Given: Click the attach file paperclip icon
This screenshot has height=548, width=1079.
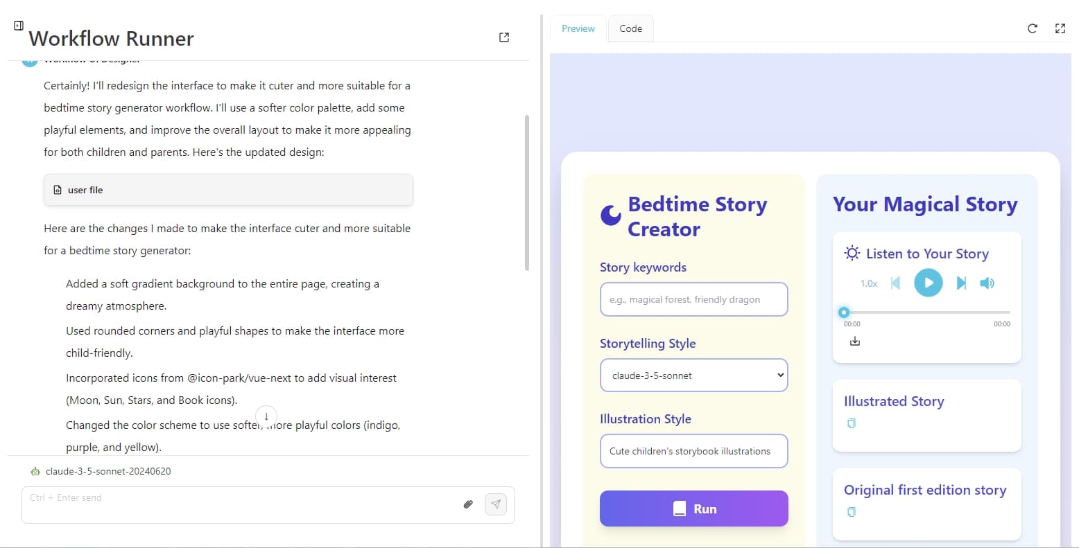Looking at the screenshot, I should pos(468,504).
